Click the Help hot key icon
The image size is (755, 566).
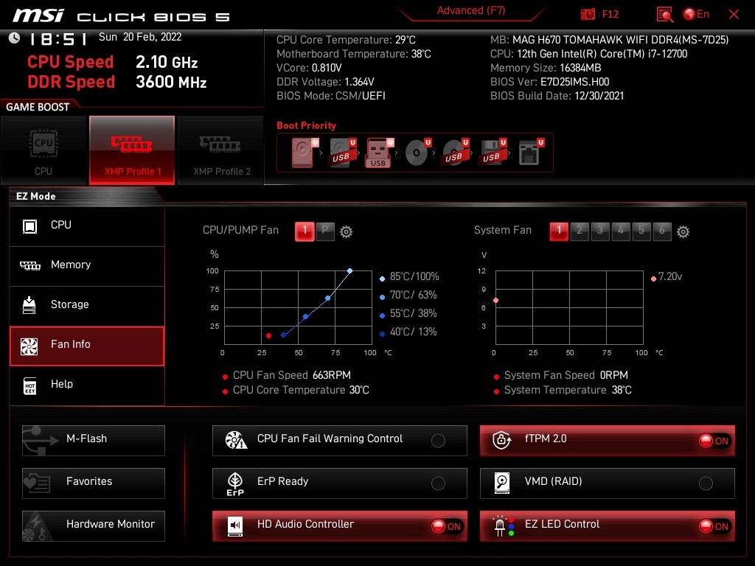click(x=29, y=385)
